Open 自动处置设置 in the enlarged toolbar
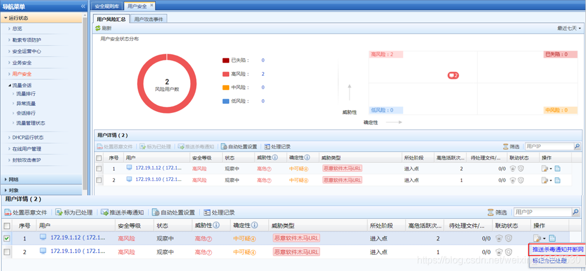This screenshot has height=271, width=586. point(174,212)
